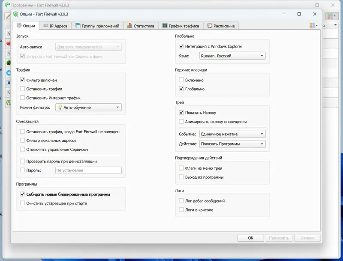The height and width of the screenshot is (261, 343).
Task: Click the Fort Firewall shield icon in the options title bar
Action: [x=15, y=14]
